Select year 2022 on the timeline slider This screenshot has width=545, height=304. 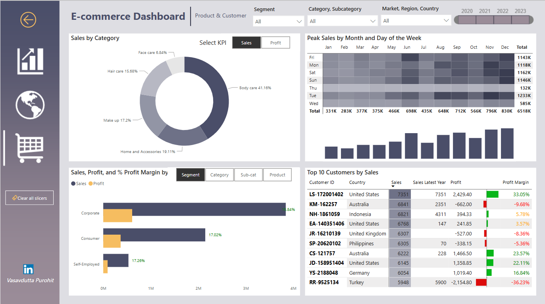point(503,20)
